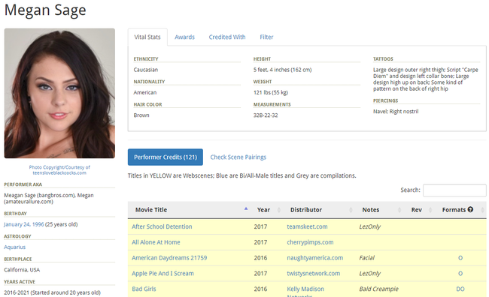Viewport: 489px width, 297px height.
Task: Open the All Alone At Home title link
Action: coord(156,242)
